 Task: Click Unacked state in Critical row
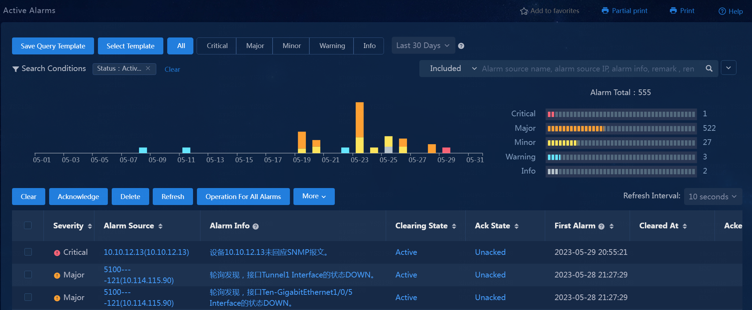pyautogui.click(x=490, y=252)
